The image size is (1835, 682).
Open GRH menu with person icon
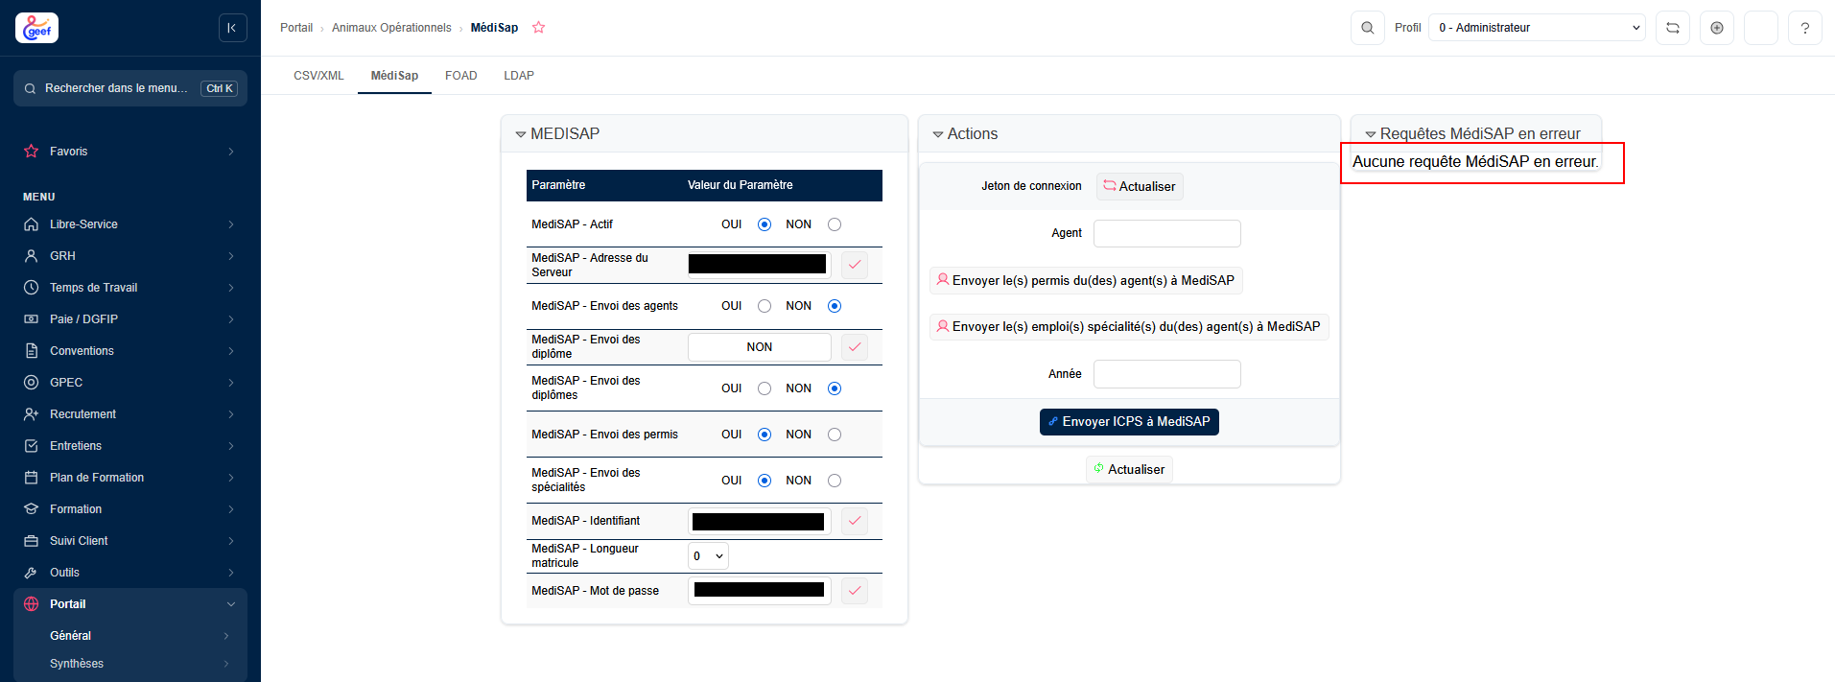click(x=130, y=256)
